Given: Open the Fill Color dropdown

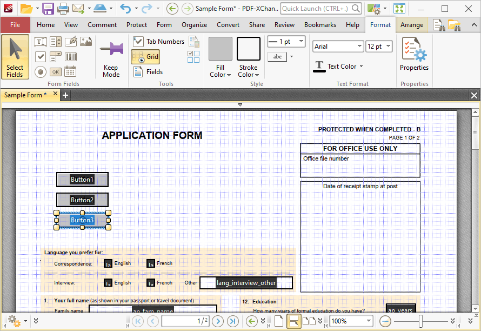Looking at the screenshot, I should (221, 71).
